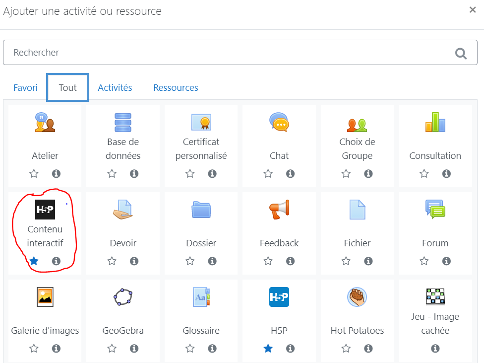The width and height of the screenshot is (484, 363).
Task: Switch to the Activités tab
Action: point(115,88)
